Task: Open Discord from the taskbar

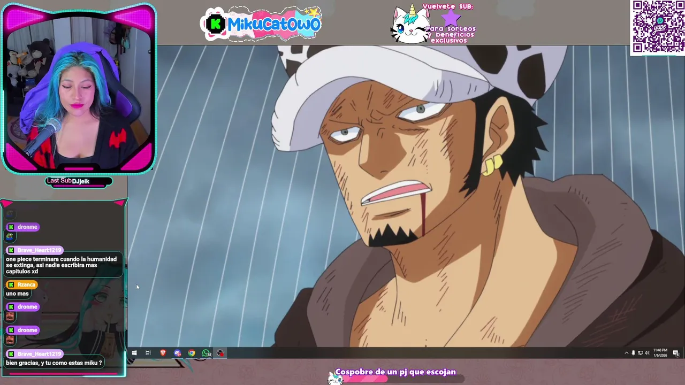Action: [x=177, y=353]
